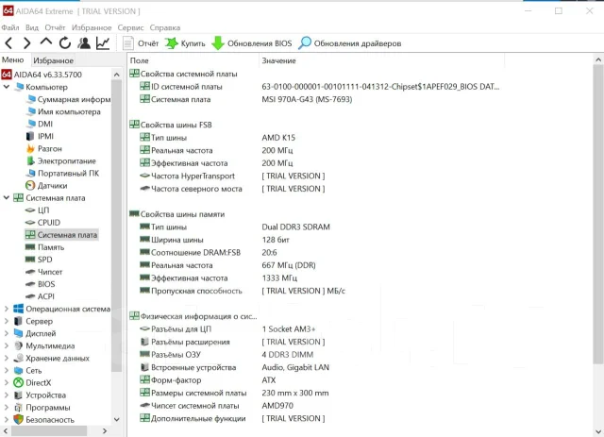Click the Xbox icon next to DirectX

[18, 382]
